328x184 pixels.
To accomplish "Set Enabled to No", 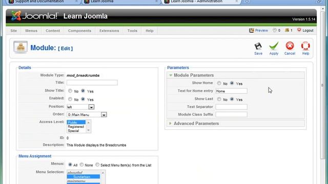I will click(x=70, y=99).
